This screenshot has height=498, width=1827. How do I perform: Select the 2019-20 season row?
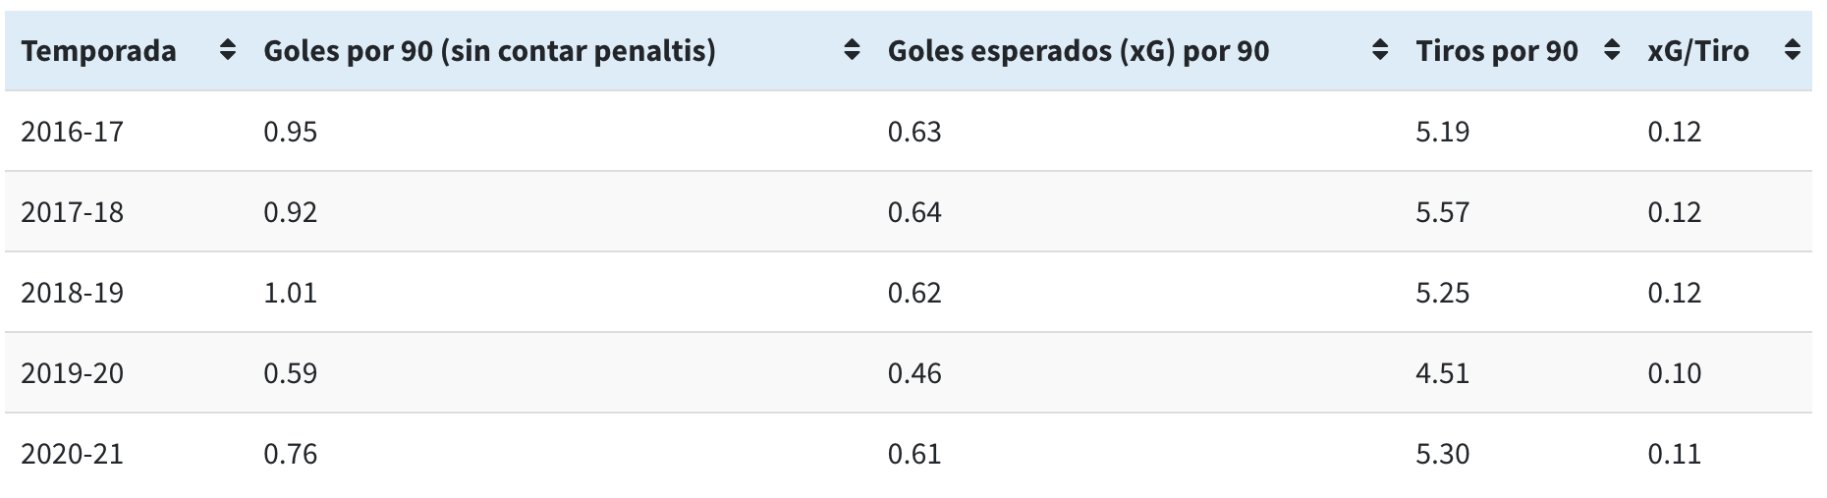909,373
